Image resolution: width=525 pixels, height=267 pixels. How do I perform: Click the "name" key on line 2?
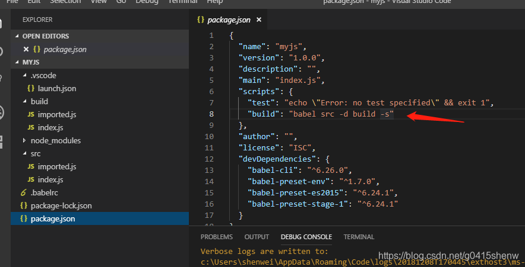click(252, 46)
